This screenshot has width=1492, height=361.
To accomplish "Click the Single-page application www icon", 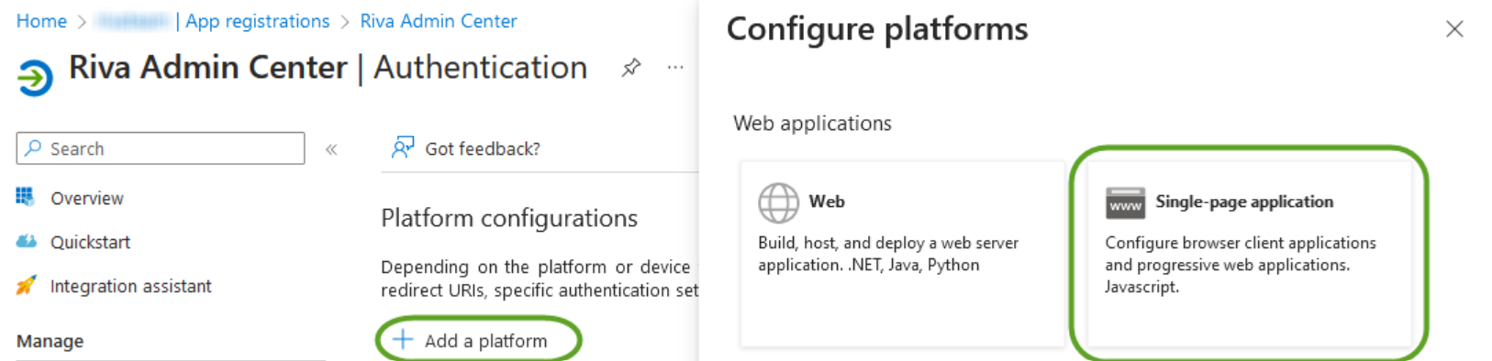I will [x=1125, y=202].
